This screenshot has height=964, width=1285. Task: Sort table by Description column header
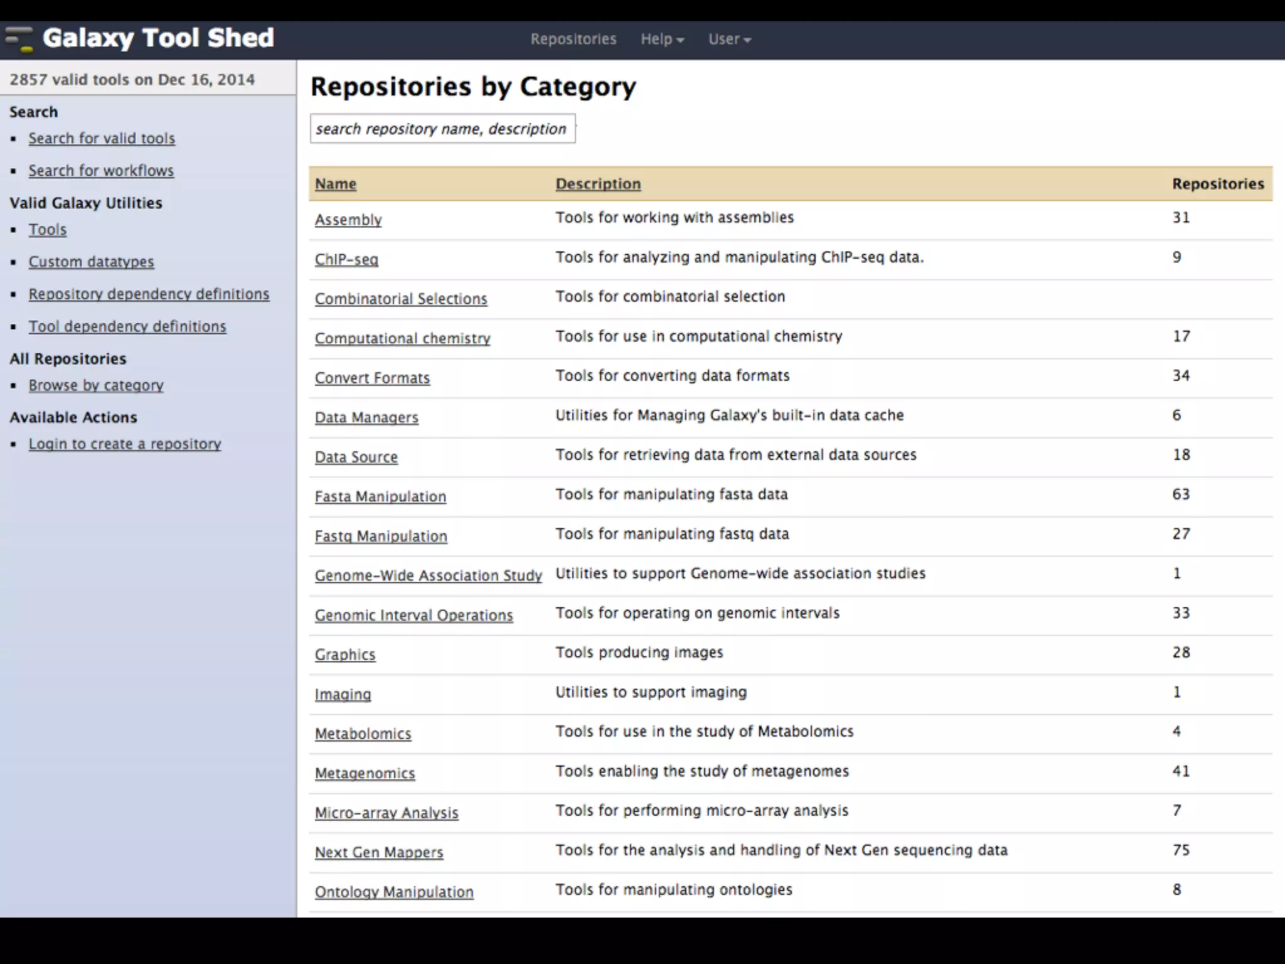coord(598,184)
